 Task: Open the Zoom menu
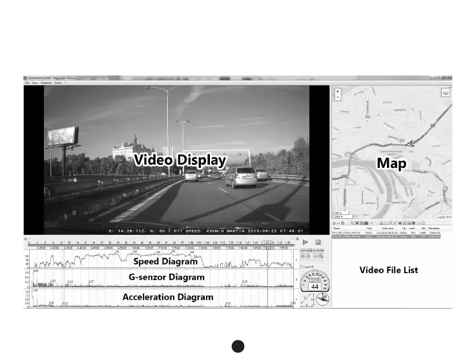coord(57,83)
